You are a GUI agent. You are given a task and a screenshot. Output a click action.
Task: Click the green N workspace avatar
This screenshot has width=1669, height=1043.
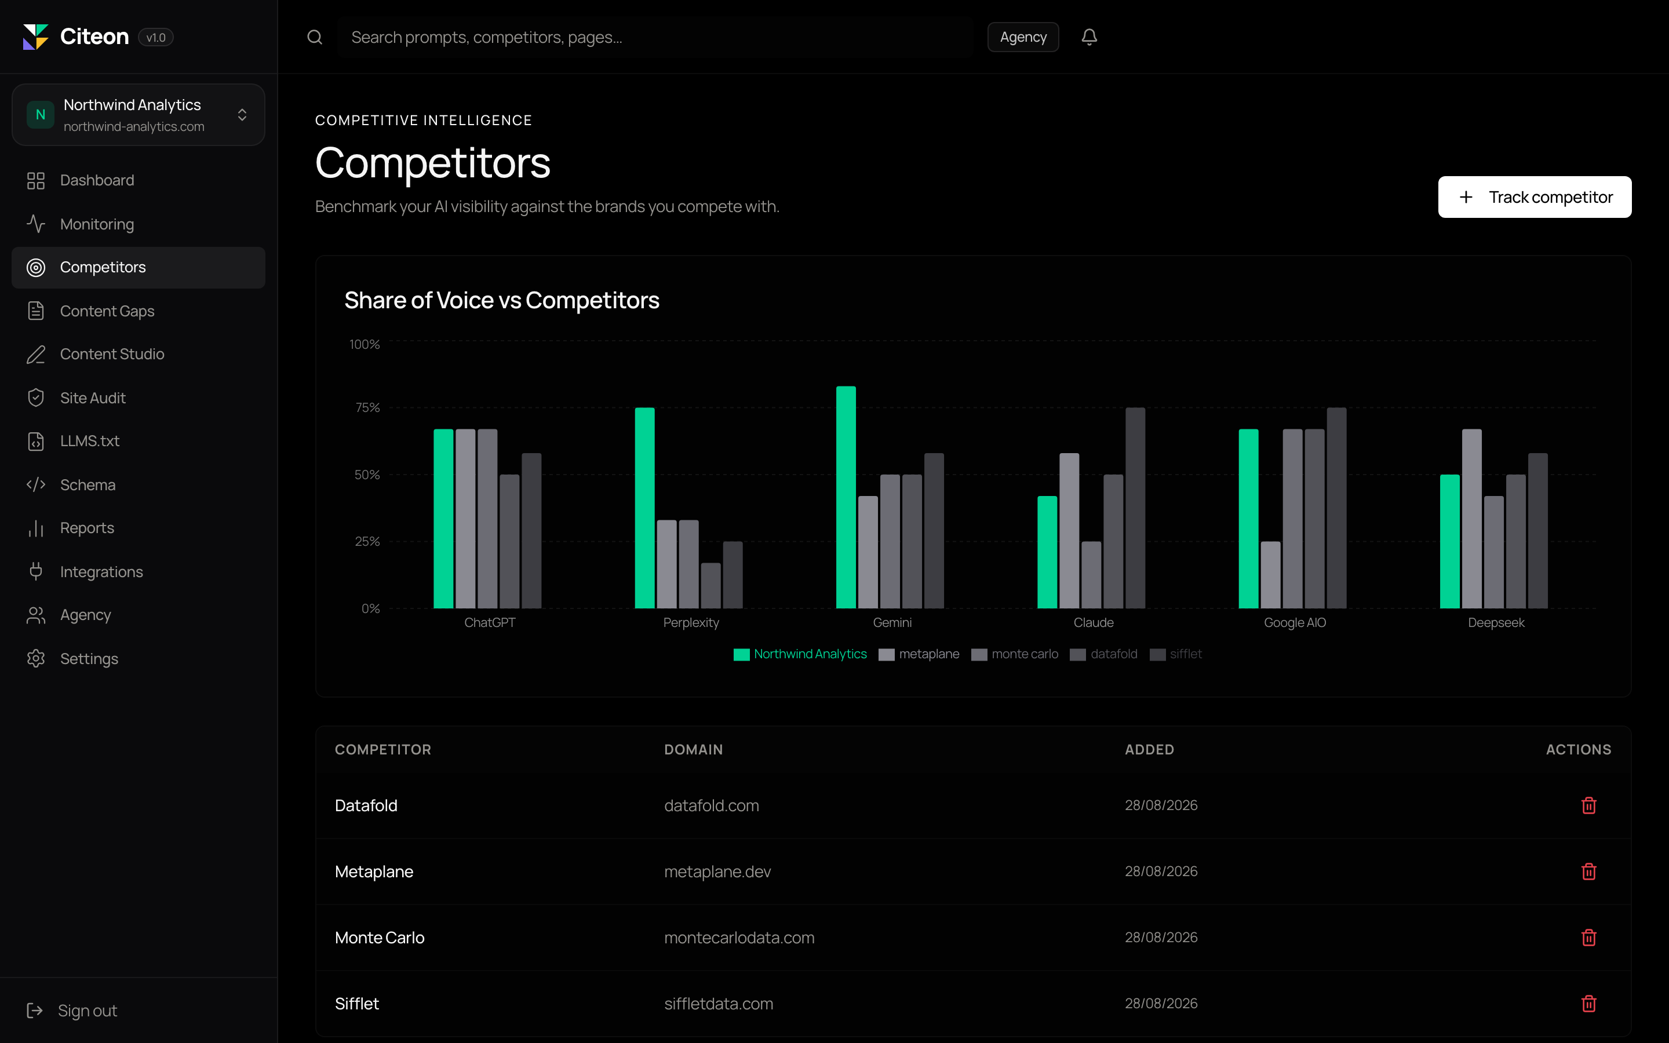[41, 115]
